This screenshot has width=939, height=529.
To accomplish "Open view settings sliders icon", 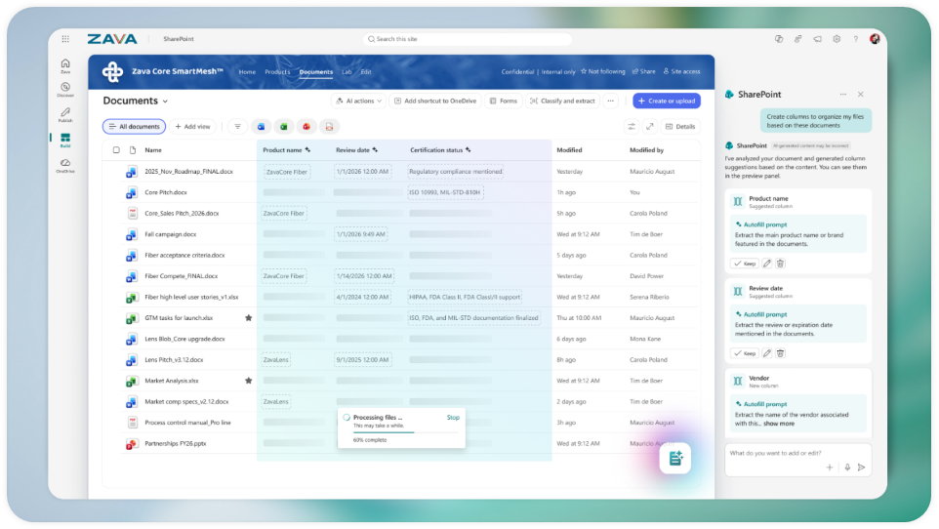I will (632, 127).
